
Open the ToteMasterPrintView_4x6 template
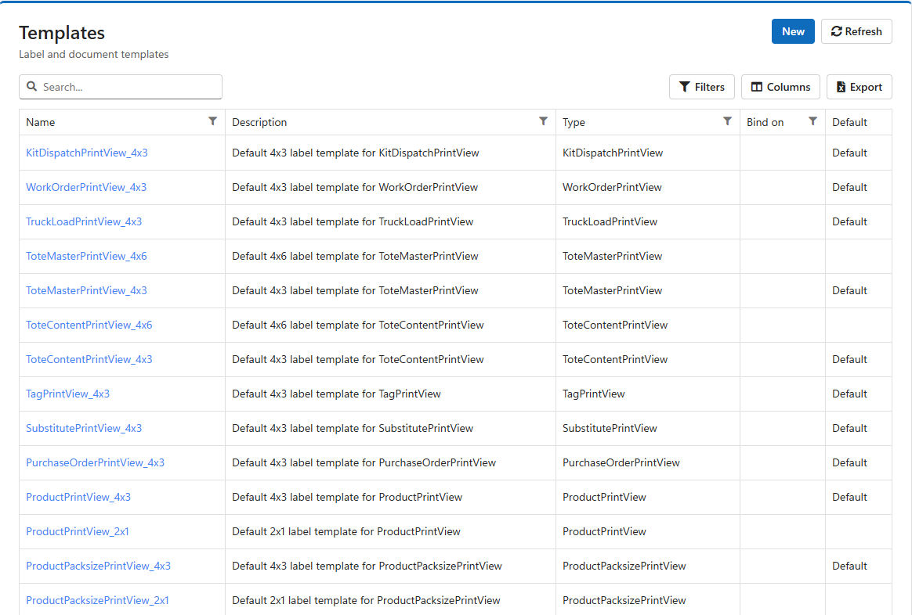86,256
